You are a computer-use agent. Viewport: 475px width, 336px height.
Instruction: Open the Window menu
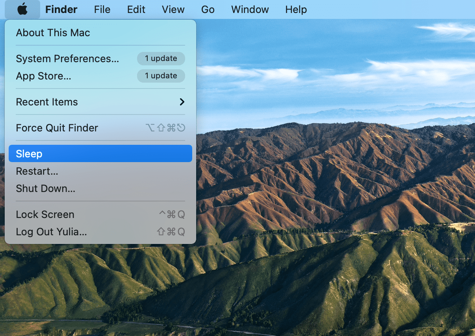point(250,9)
